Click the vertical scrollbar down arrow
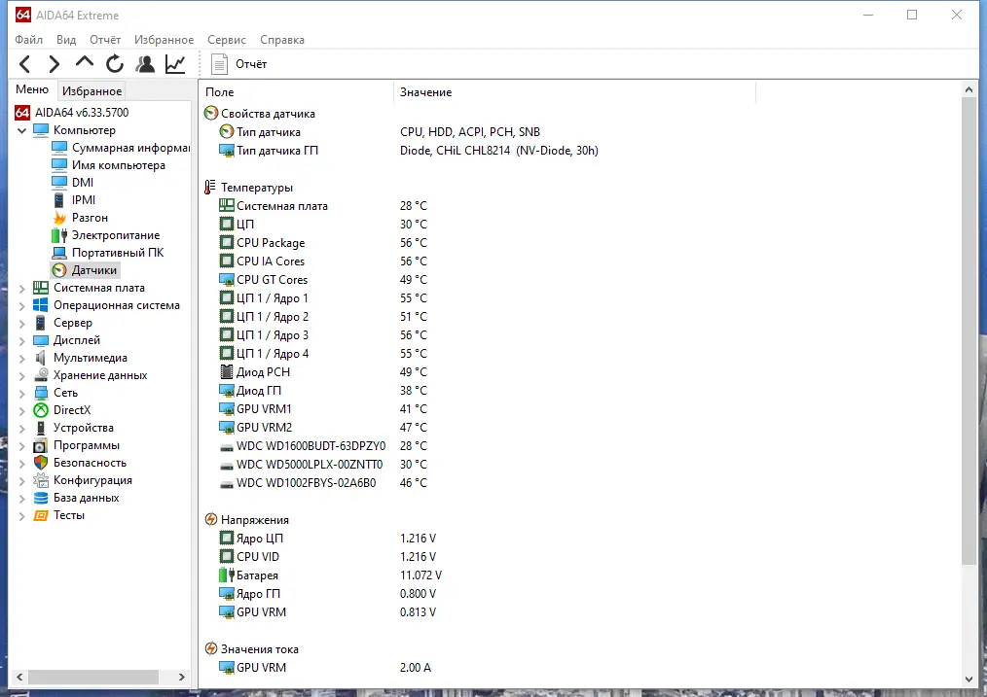 click(969, 680)
